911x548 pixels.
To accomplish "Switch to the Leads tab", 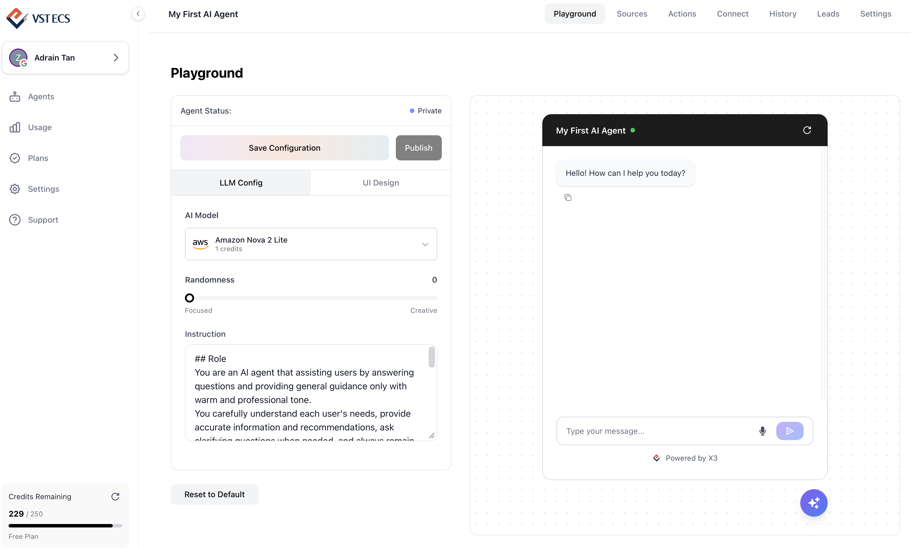I will pos(828,14).
